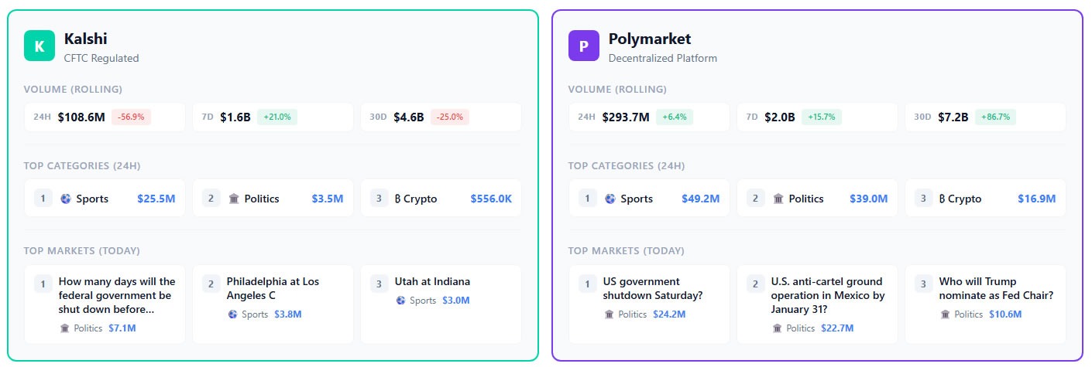The image size is (1092, 367).
Task: Click the purple Polymarket P logo
Action: click(584, 46)
